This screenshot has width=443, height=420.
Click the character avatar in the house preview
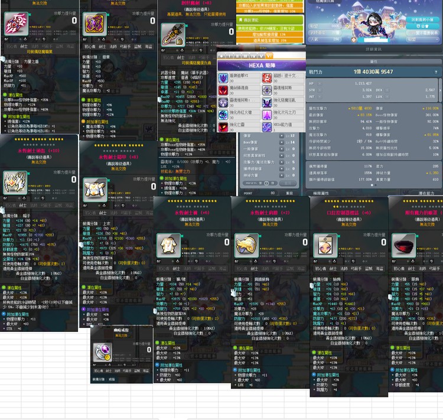click(x=375, y=25)
